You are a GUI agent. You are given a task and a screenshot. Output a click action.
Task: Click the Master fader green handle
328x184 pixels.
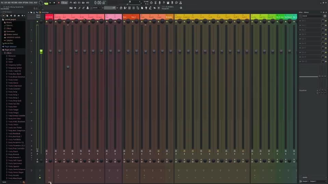pos(41,51)
